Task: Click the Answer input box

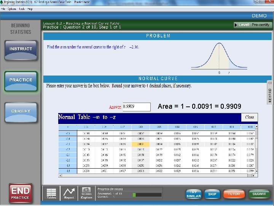Action: [x=137, y=107]
